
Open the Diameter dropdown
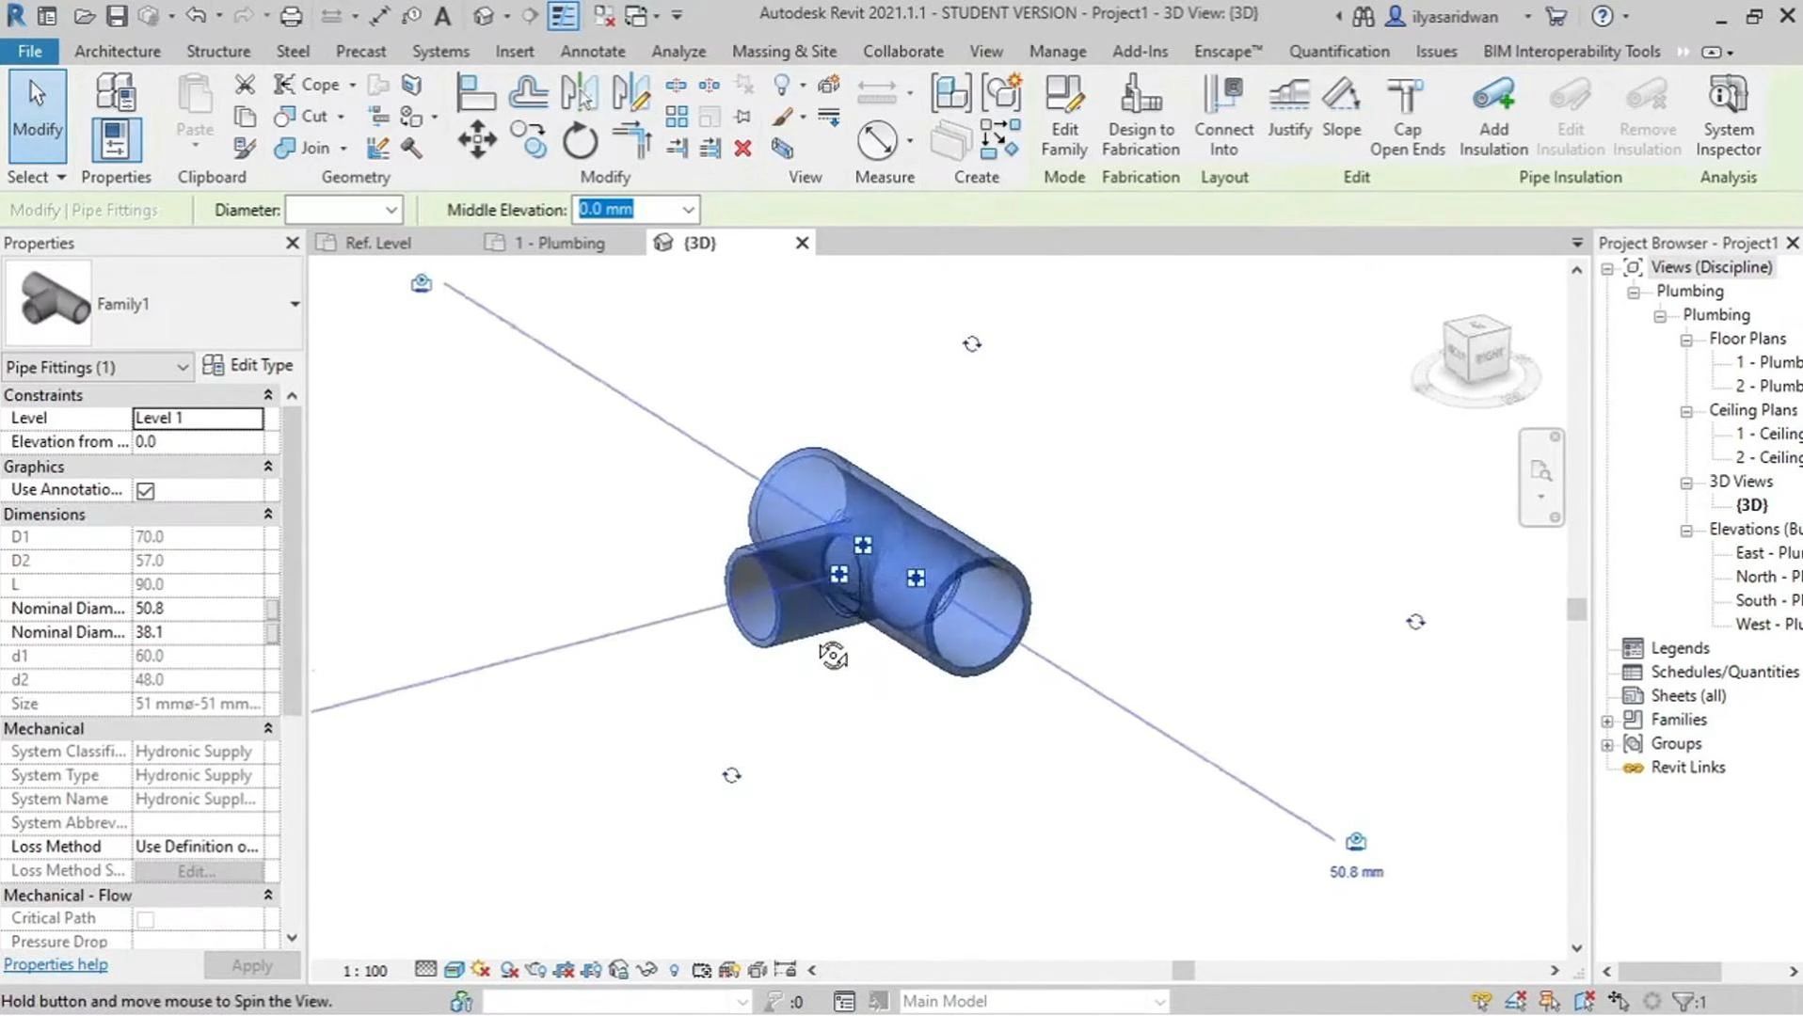pyautogui.click(x=391, y=210)
